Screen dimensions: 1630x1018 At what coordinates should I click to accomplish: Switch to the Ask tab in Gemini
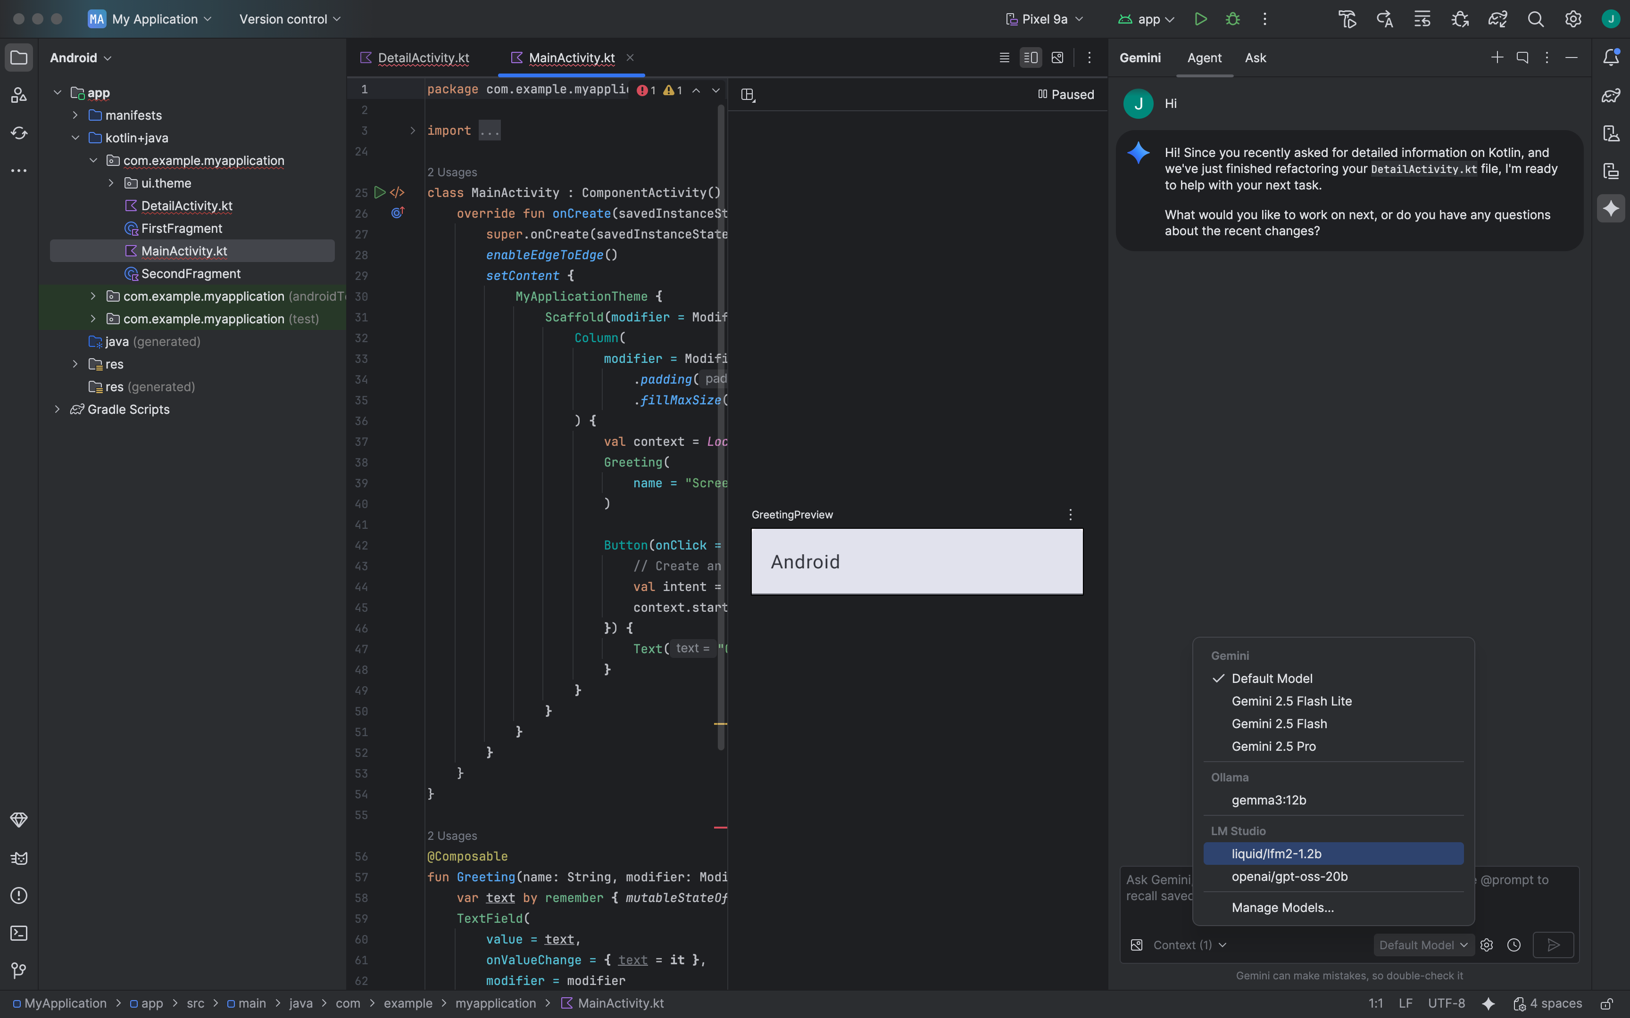click(x=1255, y=58)
